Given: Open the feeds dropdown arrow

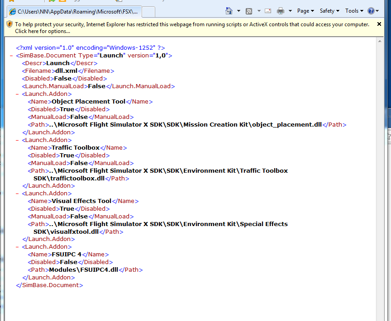Looking at the screenshot, I should click(x=259, y=11).
